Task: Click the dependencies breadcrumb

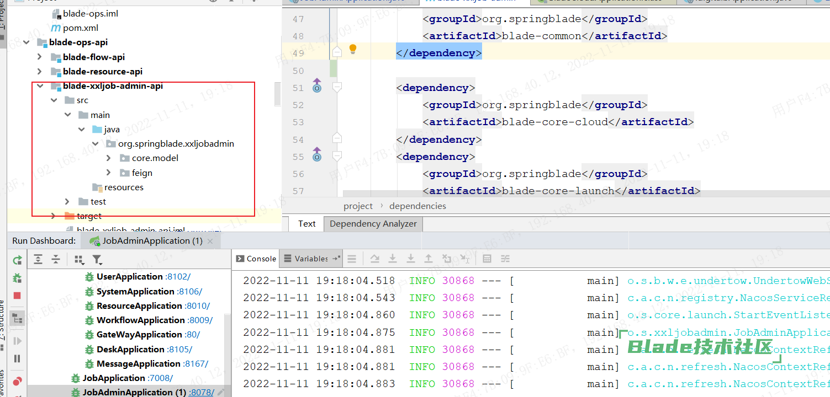Action: pos(417,206)
